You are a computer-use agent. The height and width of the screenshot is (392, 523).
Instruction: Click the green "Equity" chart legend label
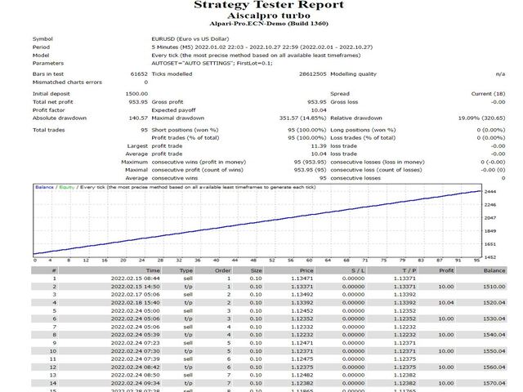click(67, 187)
